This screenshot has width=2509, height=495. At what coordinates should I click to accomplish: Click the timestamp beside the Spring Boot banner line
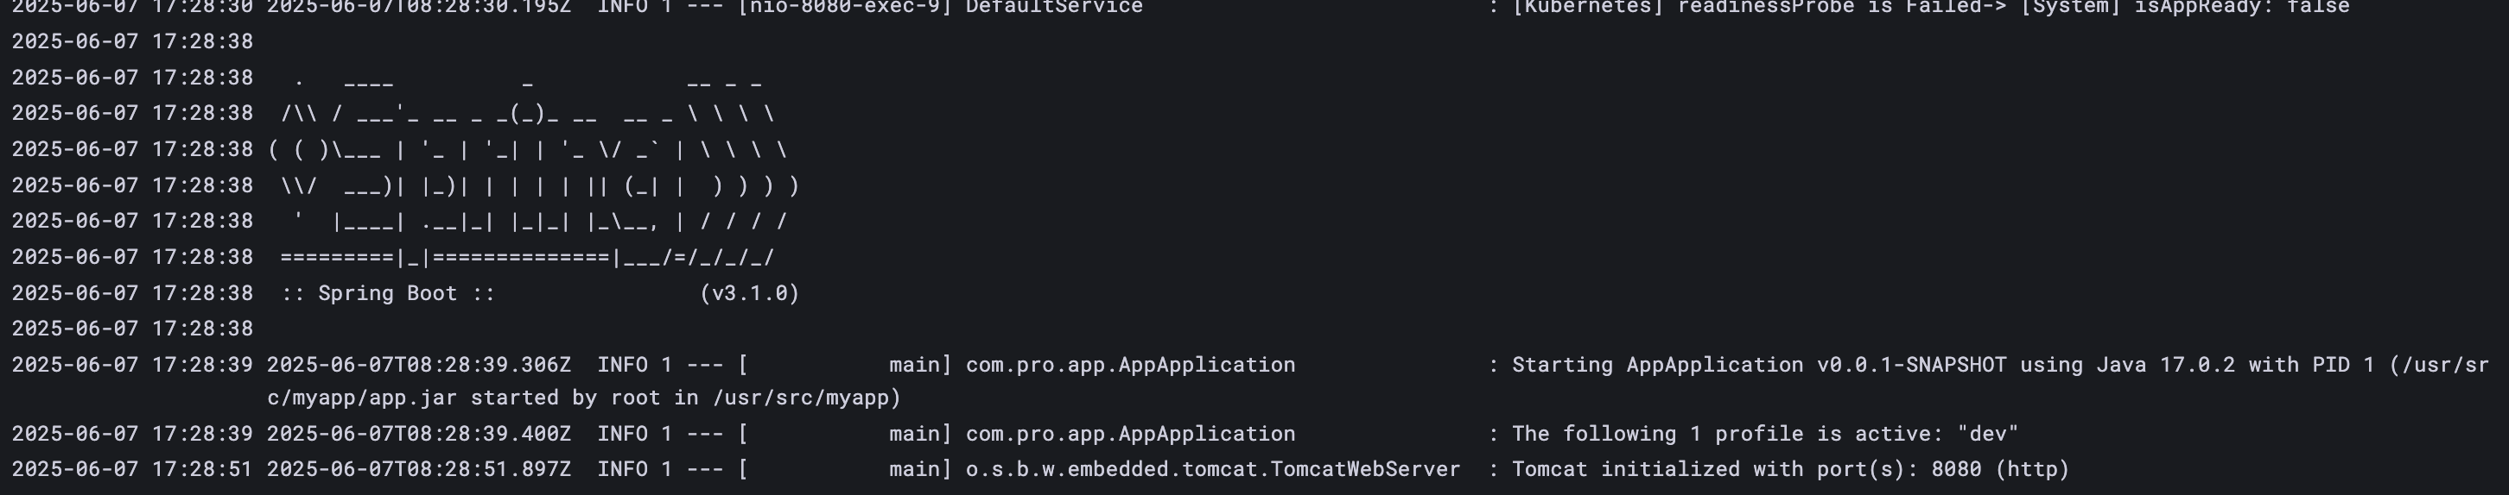point(132,294)
